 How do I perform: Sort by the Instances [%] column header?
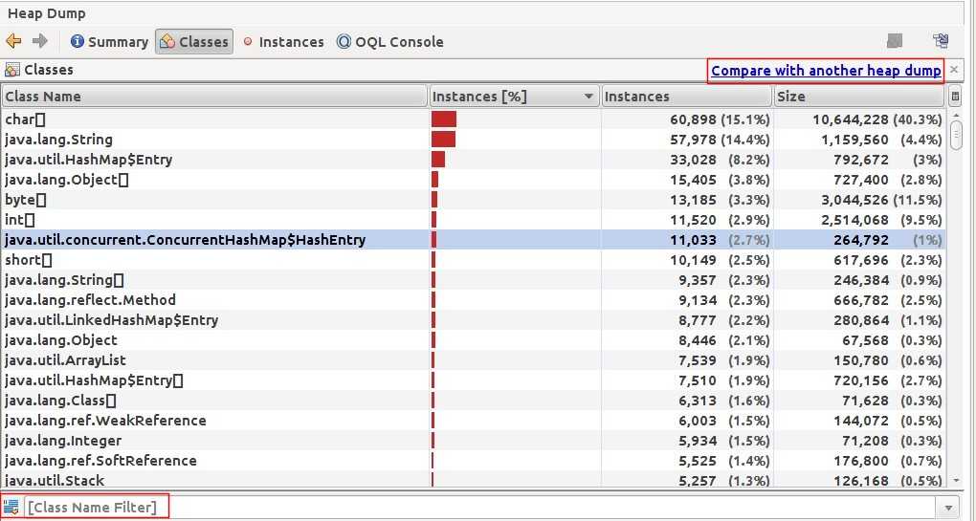click(x=515, y=97)
